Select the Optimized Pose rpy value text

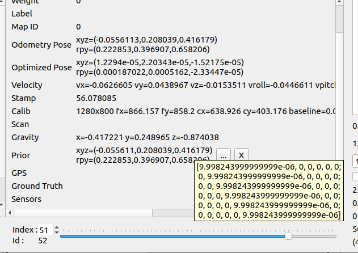tap(159, 72)
